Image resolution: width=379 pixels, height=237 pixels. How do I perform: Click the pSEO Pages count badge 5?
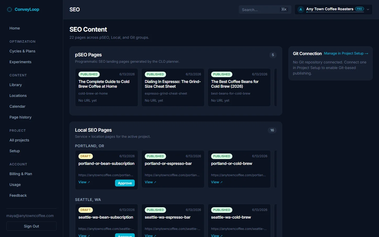tap(273, 55)
